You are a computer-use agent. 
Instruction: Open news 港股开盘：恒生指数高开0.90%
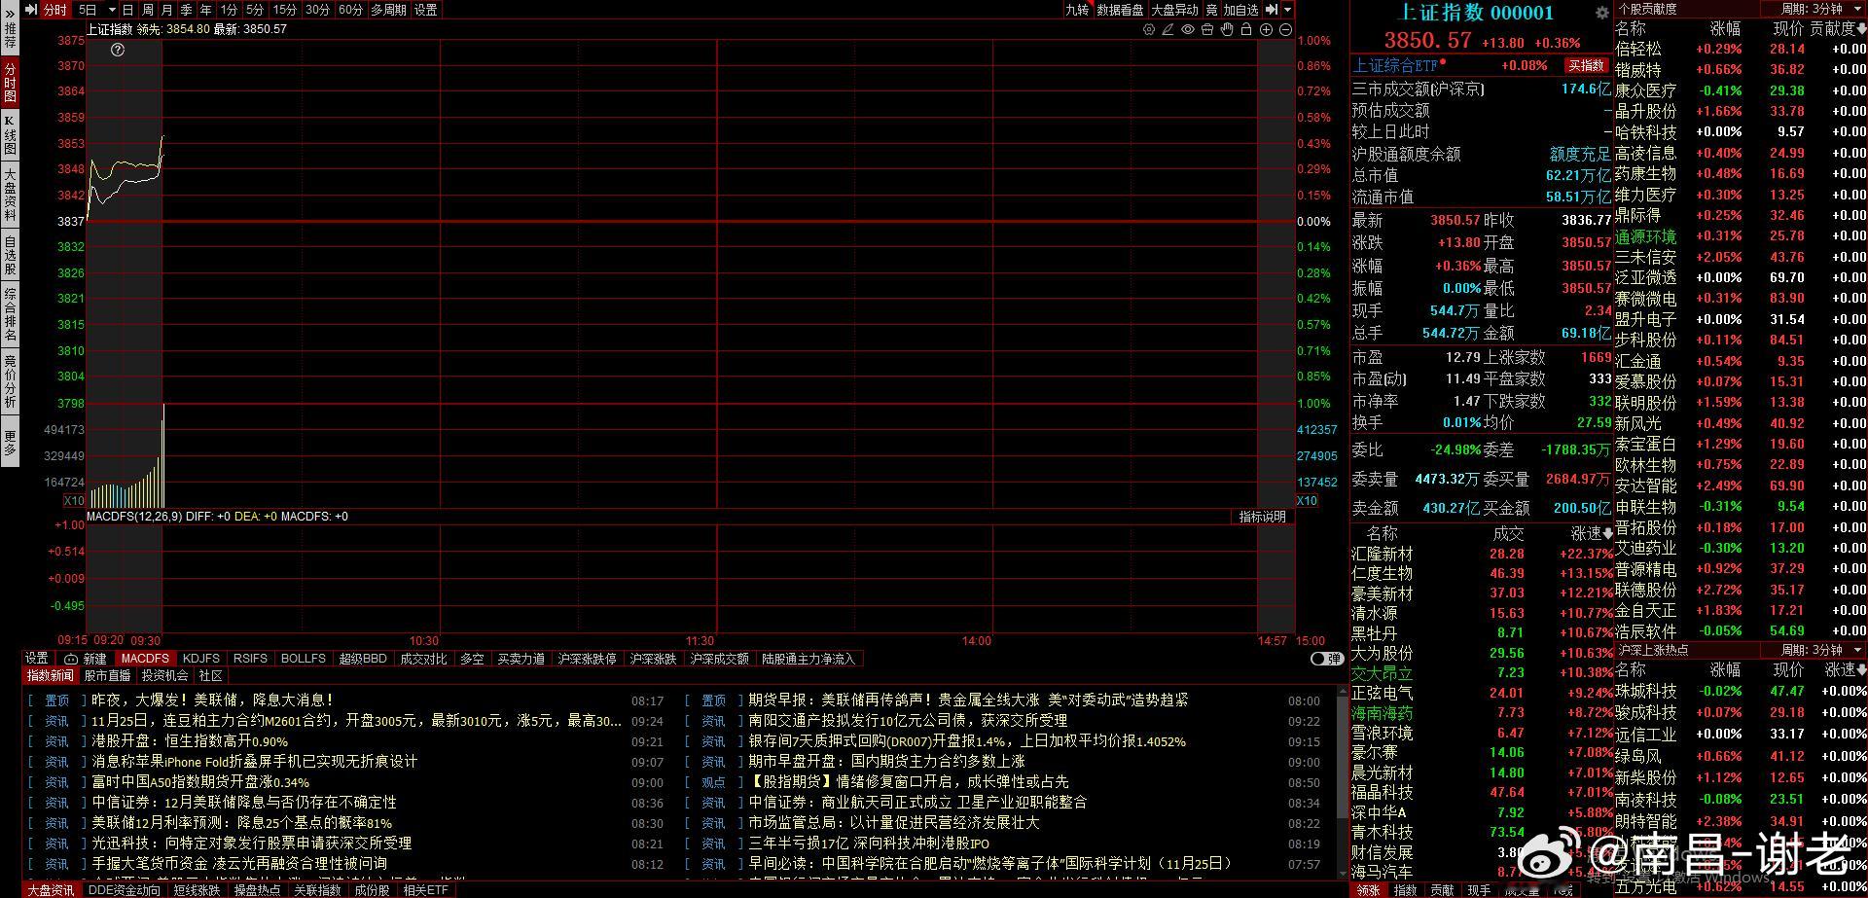coord(190,741)
